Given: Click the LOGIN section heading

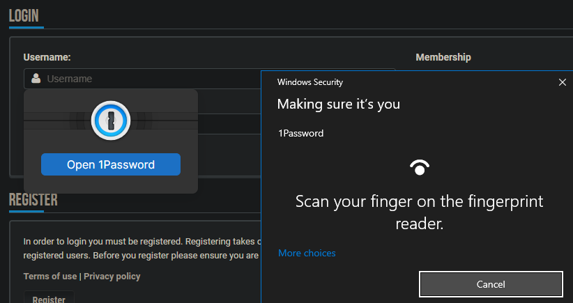Looking at the screenshot, I should tap(24, 15).
